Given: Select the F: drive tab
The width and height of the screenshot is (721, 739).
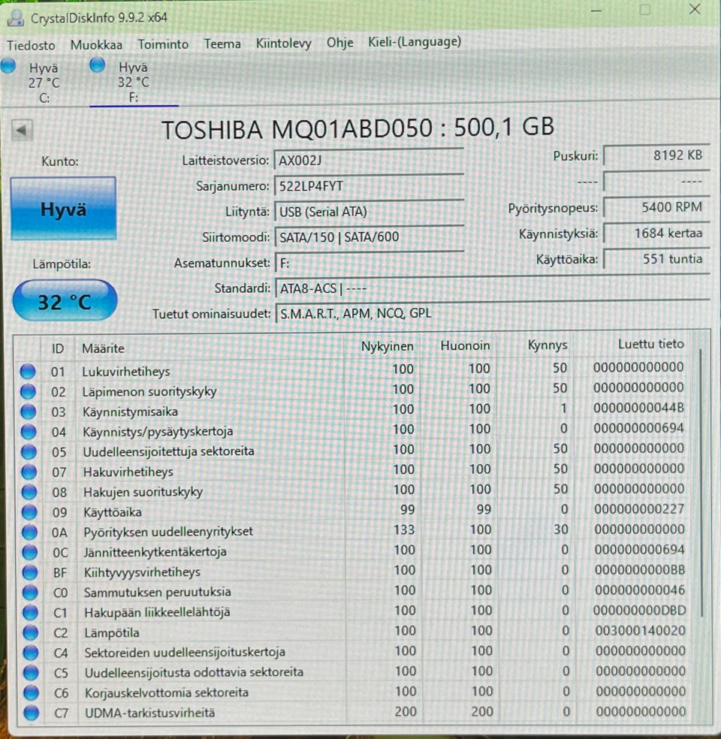Looking at the screenshot, I should click(134, 82).
